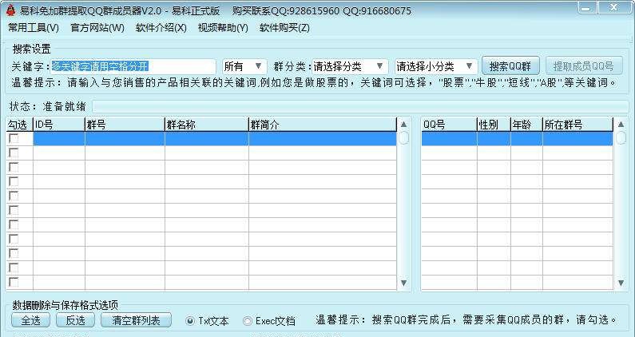635x337 pixels.
Task: Select the Txt文本 radio option
Action: (x=208, y=321)
